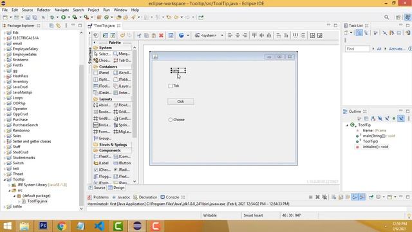Click the 'Click' button on design form
The height and width of the screenshot is (232, 412).
pyautogui.click(x=181, y=102)
